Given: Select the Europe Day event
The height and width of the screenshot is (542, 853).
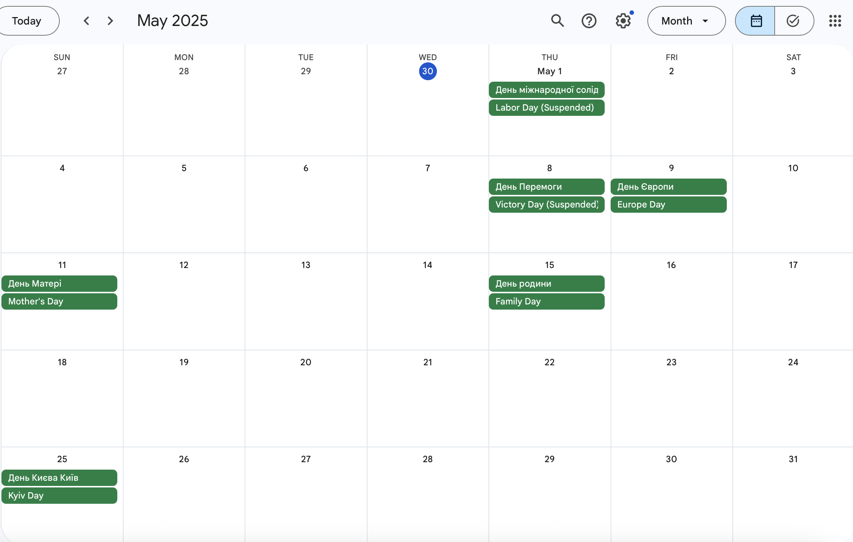Looking at the screenshot, I should [x=668, y=205].
